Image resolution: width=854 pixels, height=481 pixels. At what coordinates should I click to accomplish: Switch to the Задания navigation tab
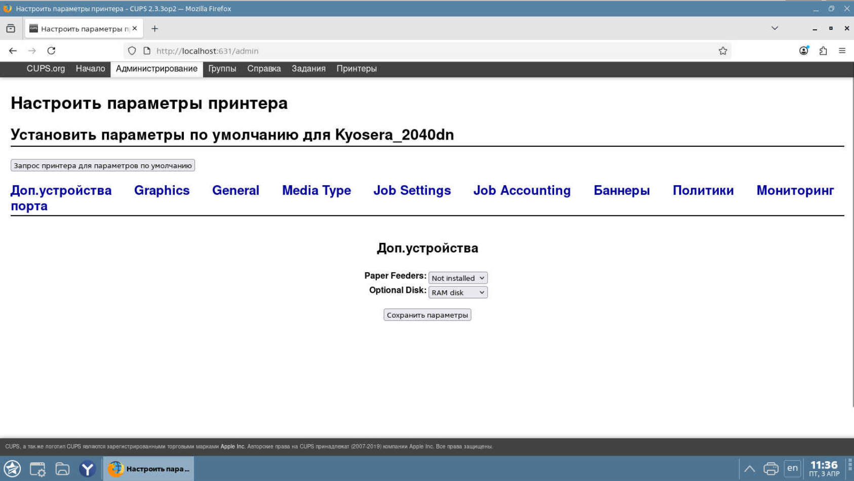pyautogui.click(x=308, y=69)
